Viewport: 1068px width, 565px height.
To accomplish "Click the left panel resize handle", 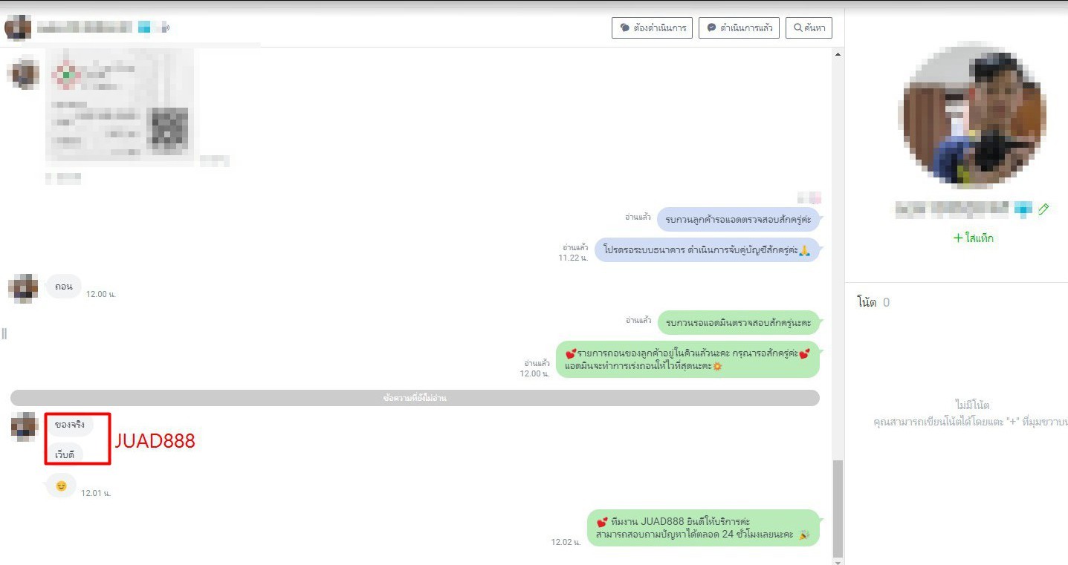I will pos(4,333).
